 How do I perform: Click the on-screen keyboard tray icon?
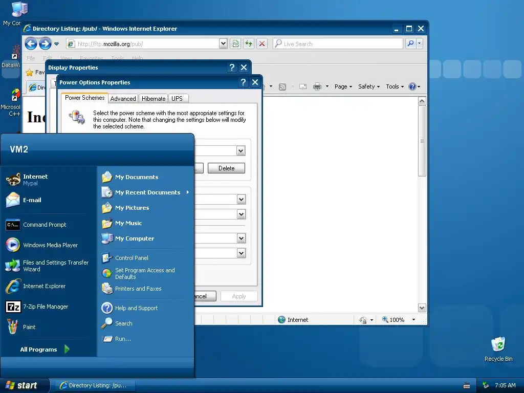pos(467,386)
